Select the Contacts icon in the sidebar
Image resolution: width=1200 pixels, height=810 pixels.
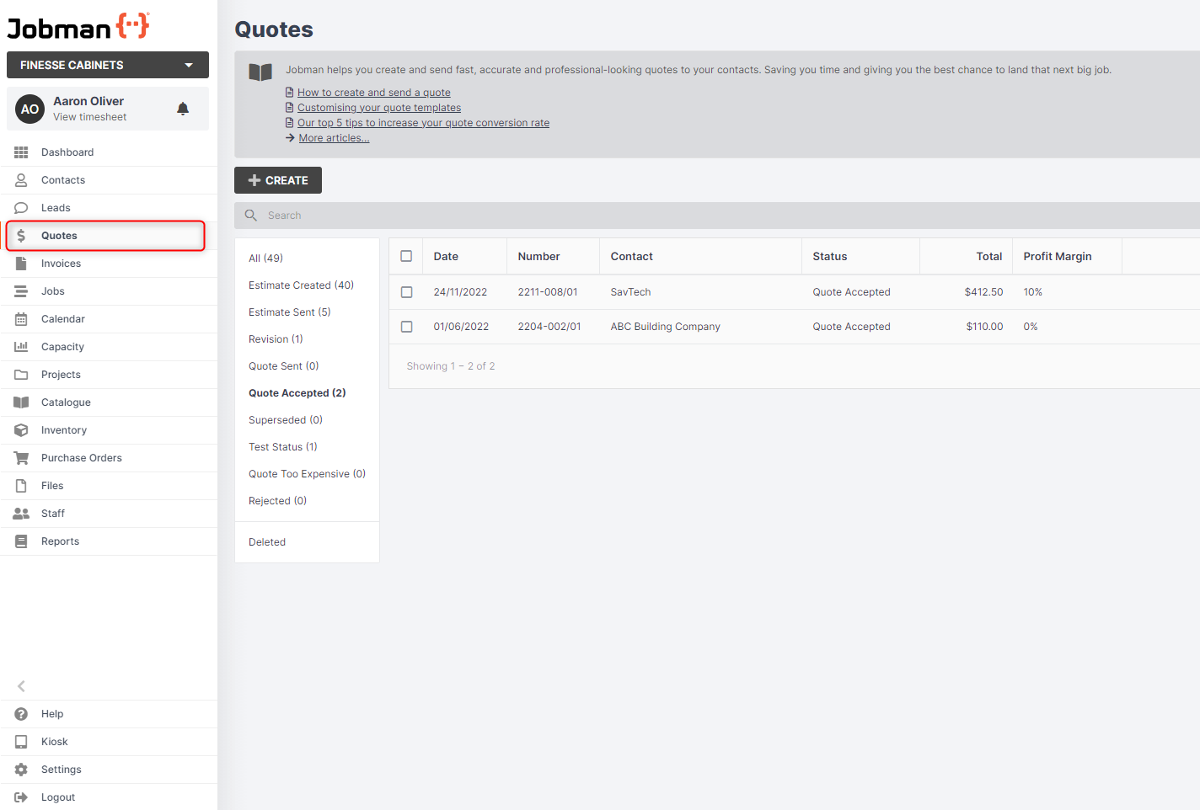20,179
